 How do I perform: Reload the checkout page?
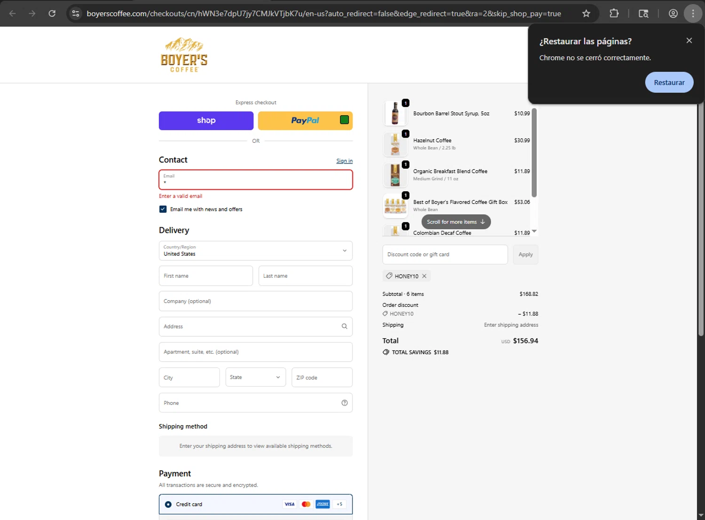52,13
